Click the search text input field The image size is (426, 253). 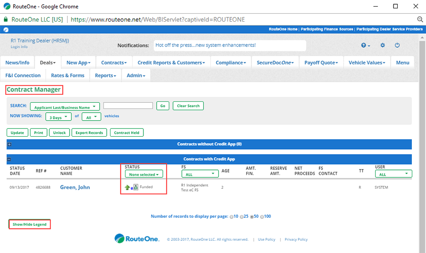[x=128, y=106]
